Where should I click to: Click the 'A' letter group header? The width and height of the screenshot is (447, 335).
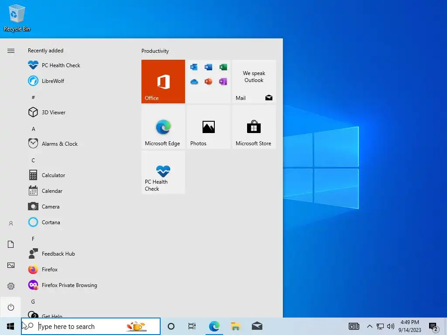pyautogui.click(x=33, y=129)
